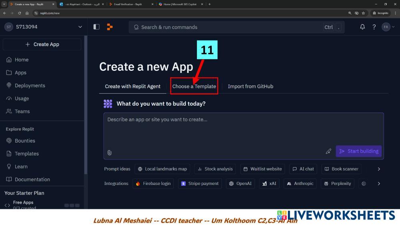
Task: Click the improve prompt pencil icon
Action: [328, 151]
